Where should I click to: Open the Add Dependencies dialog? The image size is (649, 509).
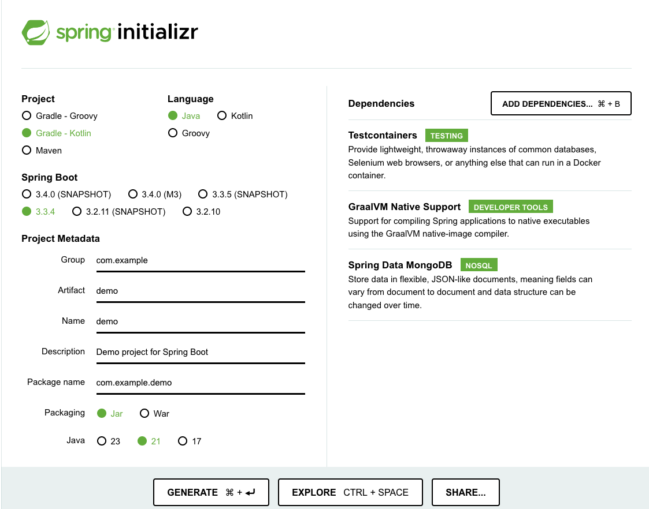[x=561, y=103]
